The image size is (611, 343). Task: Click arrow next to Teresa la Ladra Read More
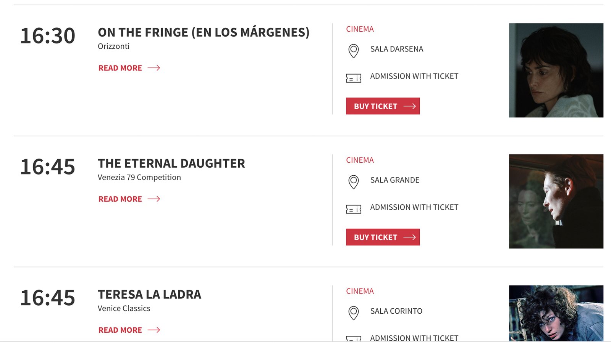pos(154,330)
